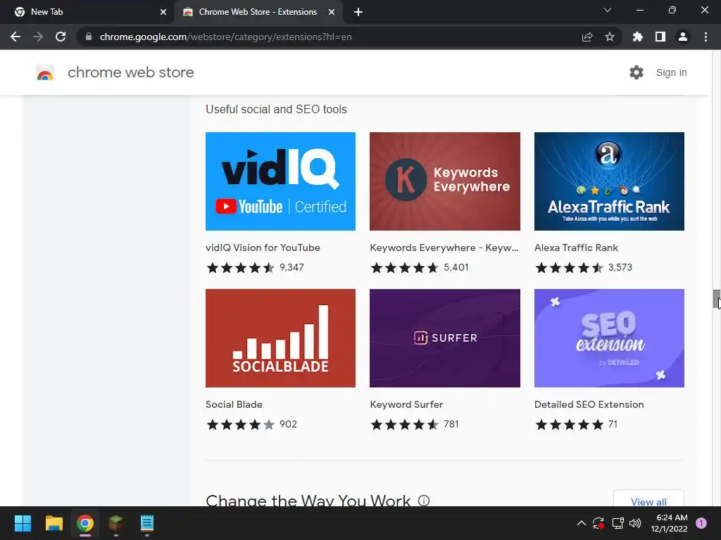Click the page's vertical scrollbar thumb

[x=716, y=300]
